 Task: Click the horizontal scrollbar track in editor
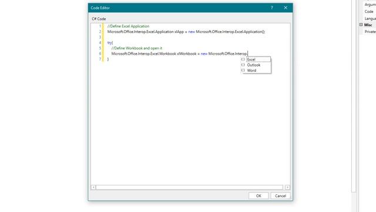click(189, 187)
